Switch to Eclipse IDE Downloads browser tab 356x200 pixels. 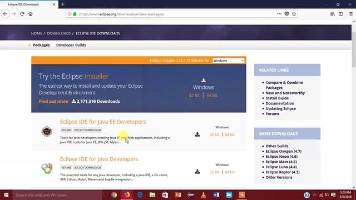click(29, 4)
